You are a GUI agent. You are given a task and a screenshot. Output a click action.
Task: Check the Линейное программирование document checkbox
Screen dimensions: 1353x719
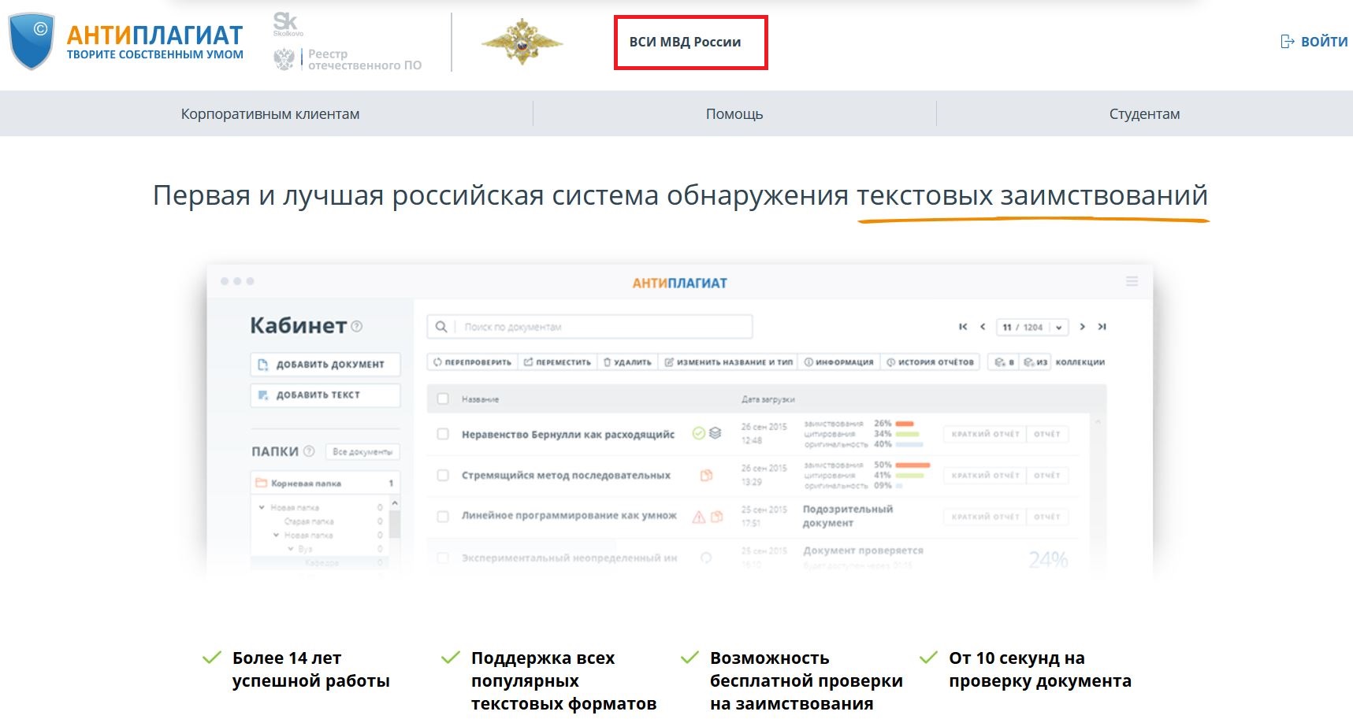(443, 517)
